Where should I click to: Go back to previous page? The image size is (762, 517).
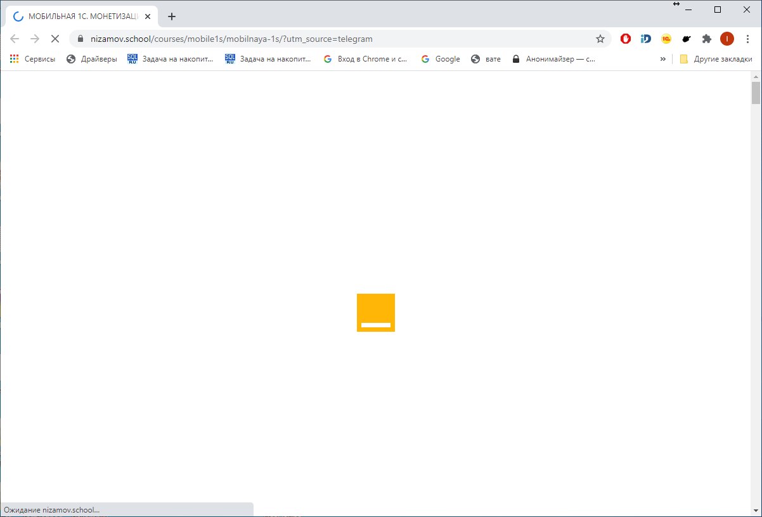coord(15,39)
